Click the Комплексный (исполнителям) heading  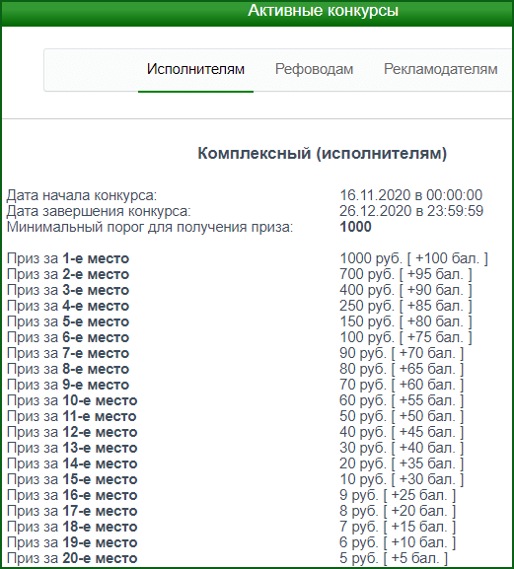point(322,153)
